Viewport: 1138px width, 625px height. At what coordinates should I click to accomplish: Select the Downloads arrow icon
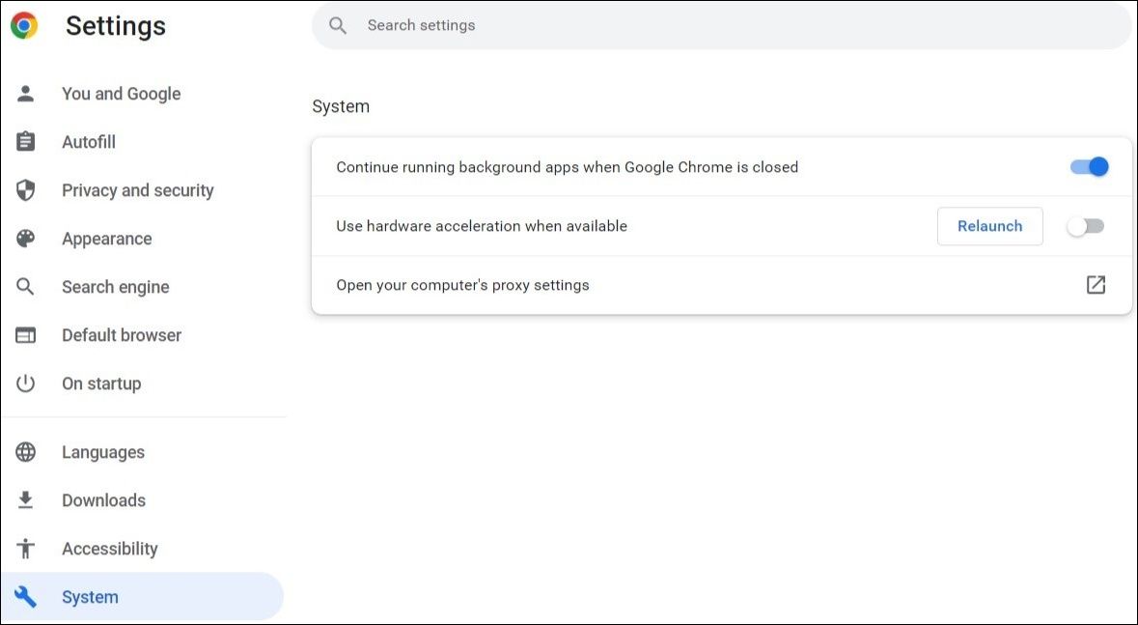point(25,499)
